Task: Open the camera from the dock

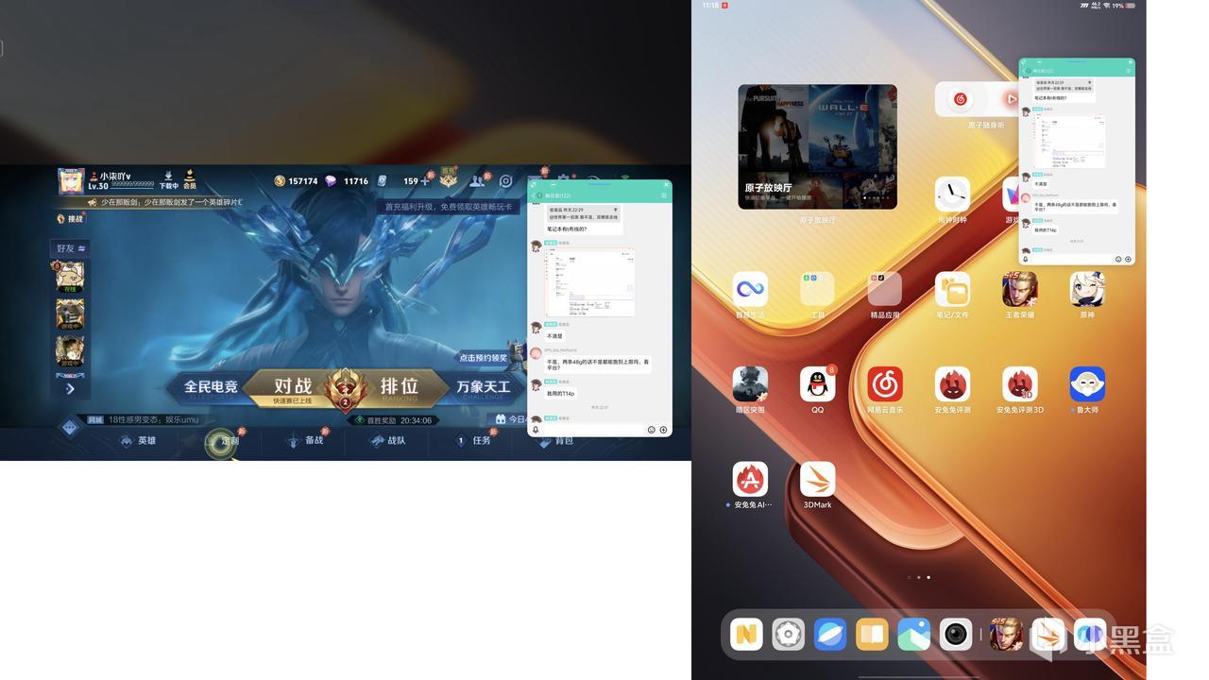Action: point(956,635)
